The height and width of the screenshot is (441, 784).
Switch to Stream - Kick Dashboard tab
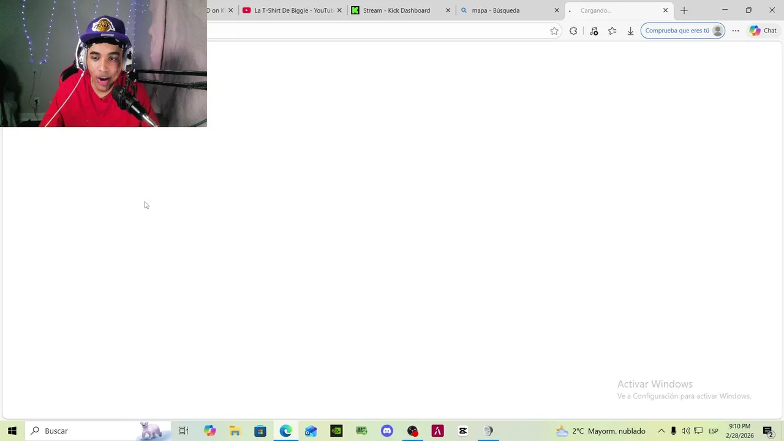(x=397, y=10)
